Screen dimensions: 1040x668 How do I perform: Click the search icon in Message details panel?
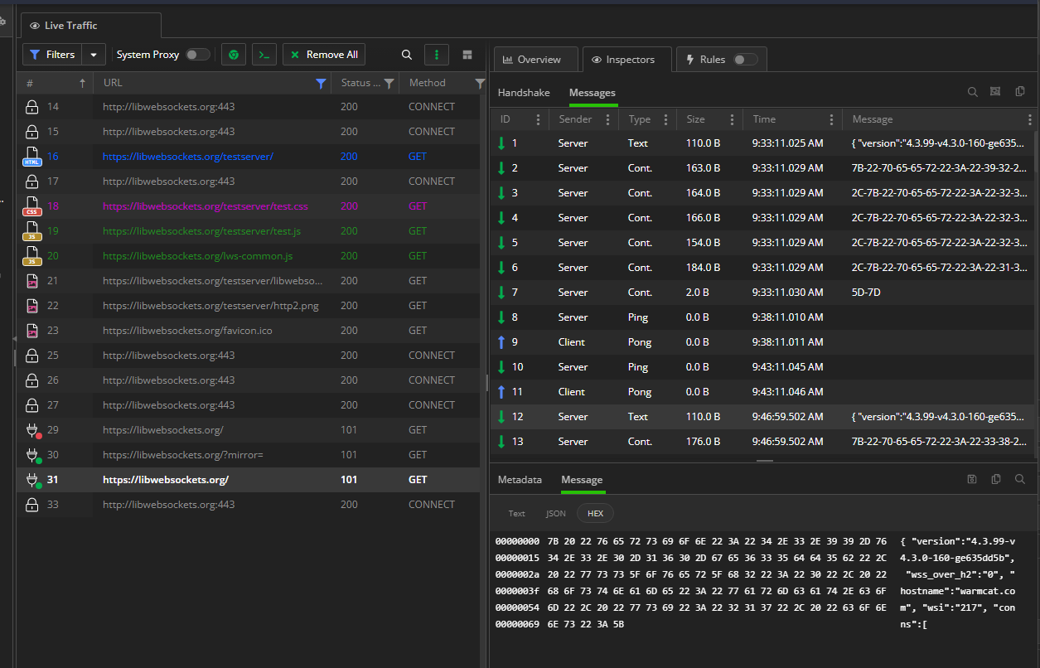tap(1020, 479)
